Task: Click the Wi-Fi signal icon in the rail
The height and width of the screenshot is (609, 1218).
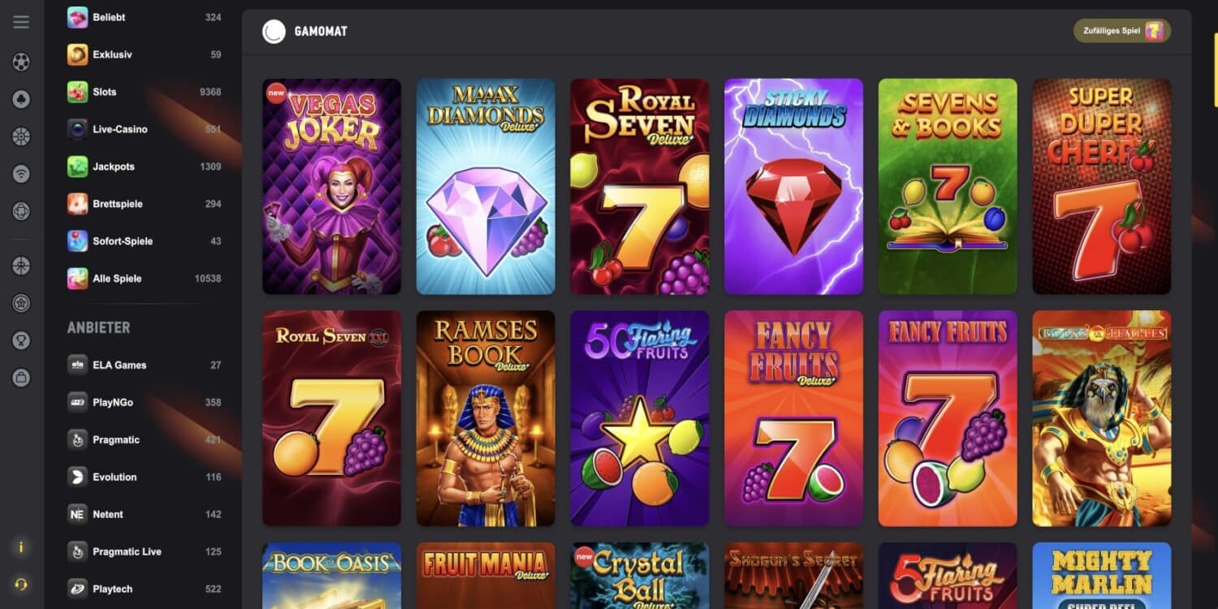Action: click(x=21, y=174)
